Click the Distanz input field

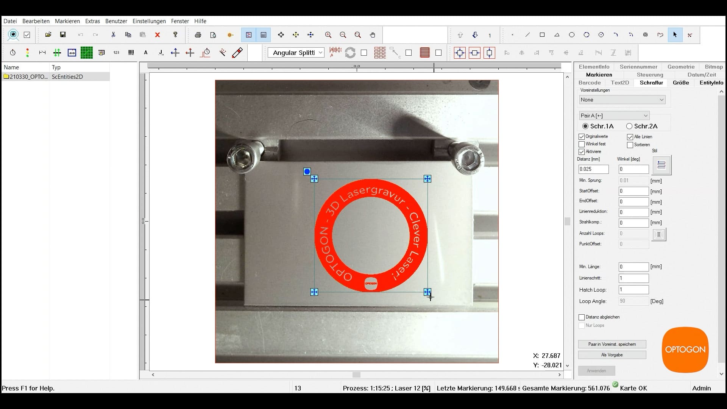click(x=593, y=169)
